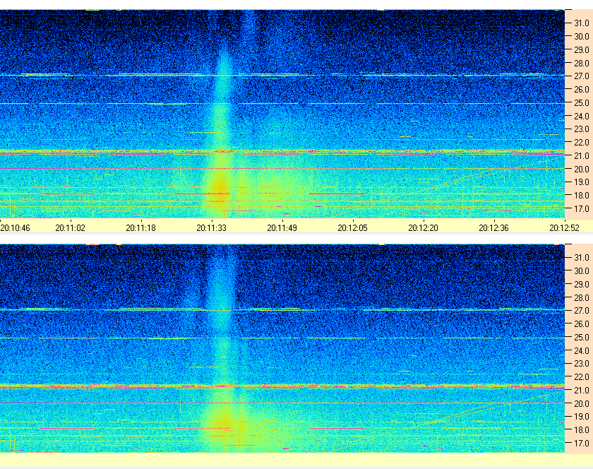Click the 20:11:02 time axis label

71,228
